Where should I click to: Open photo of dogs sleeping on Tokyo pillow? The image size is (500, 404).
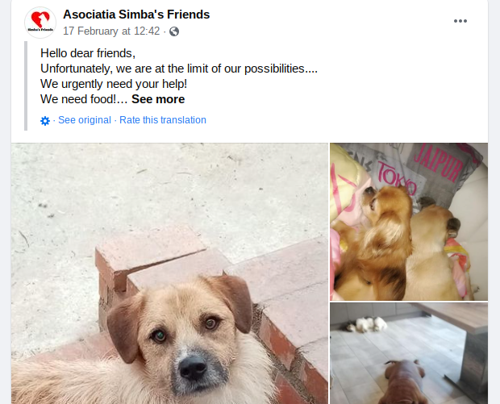tap(409, 222)
